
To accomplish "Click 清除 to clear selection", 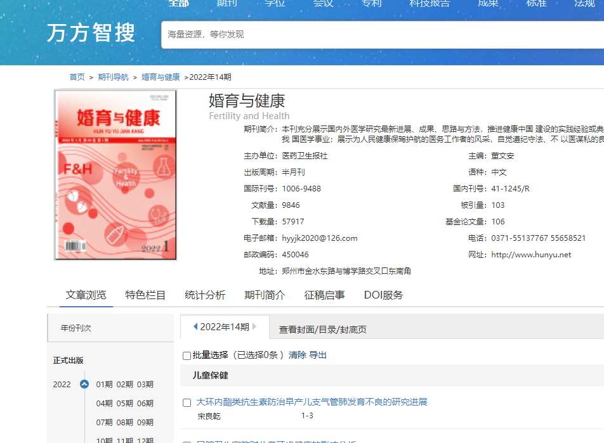I will [x=297, y=356].
